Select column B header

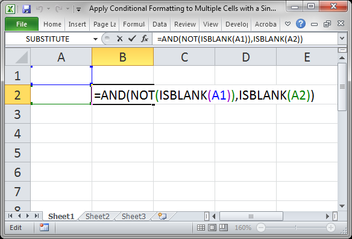point(122,57)
